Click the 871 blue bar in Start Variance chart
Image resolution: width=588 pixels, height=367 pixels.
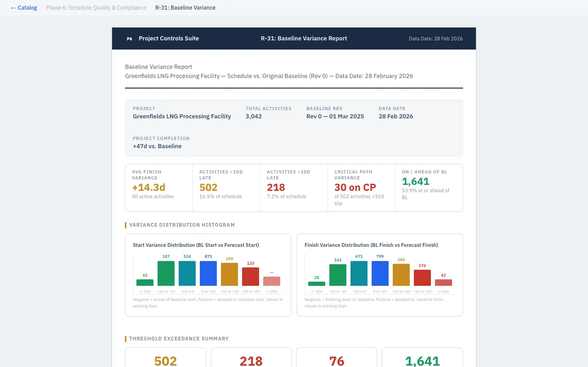(x=208, y=273)
